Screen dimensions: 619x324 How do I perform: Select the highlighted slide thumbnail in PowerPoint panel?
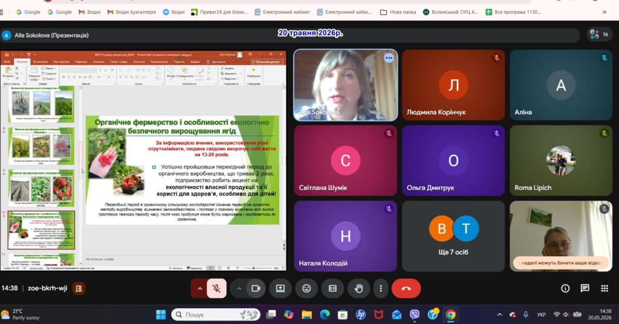click(41, 230)
